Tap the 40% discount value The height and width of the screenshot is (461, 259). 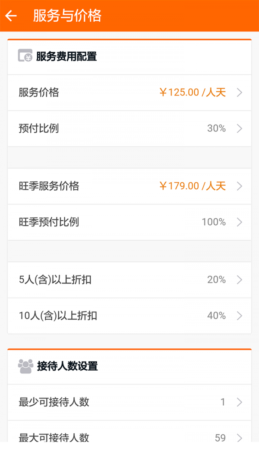click(216, 316)
